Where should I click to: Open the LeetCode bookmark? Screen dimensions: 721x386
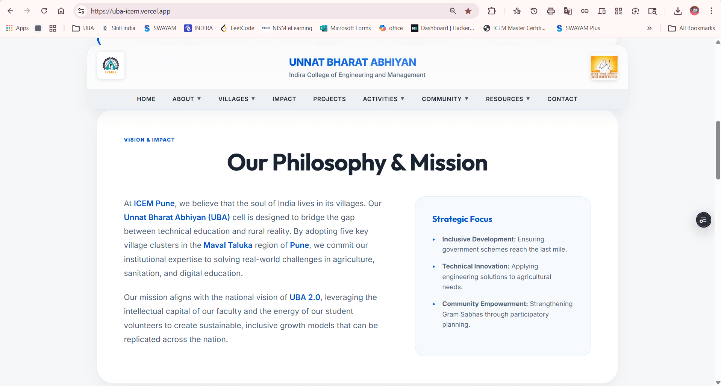(237, 28)
